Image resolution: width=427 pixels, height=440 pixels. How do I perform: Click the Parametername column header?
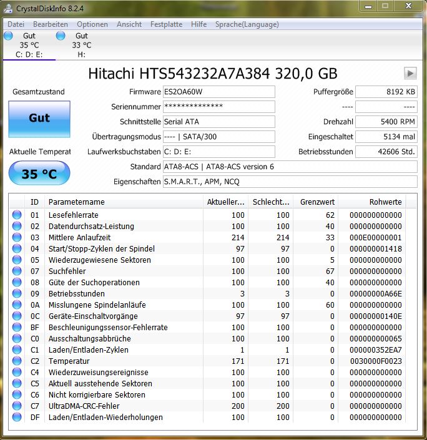pos(124,202)
